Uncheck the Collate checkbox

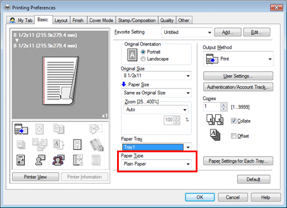[234, 121]
